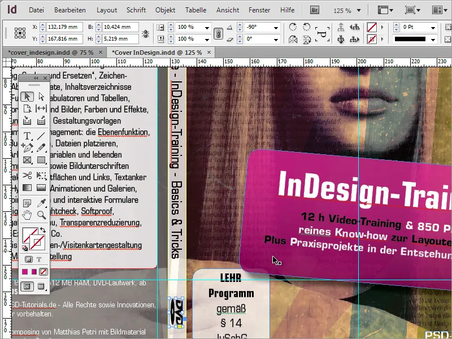Apply solid color swatch in toolbox
The height and width of the screenshot is (339, 452).
25,272
